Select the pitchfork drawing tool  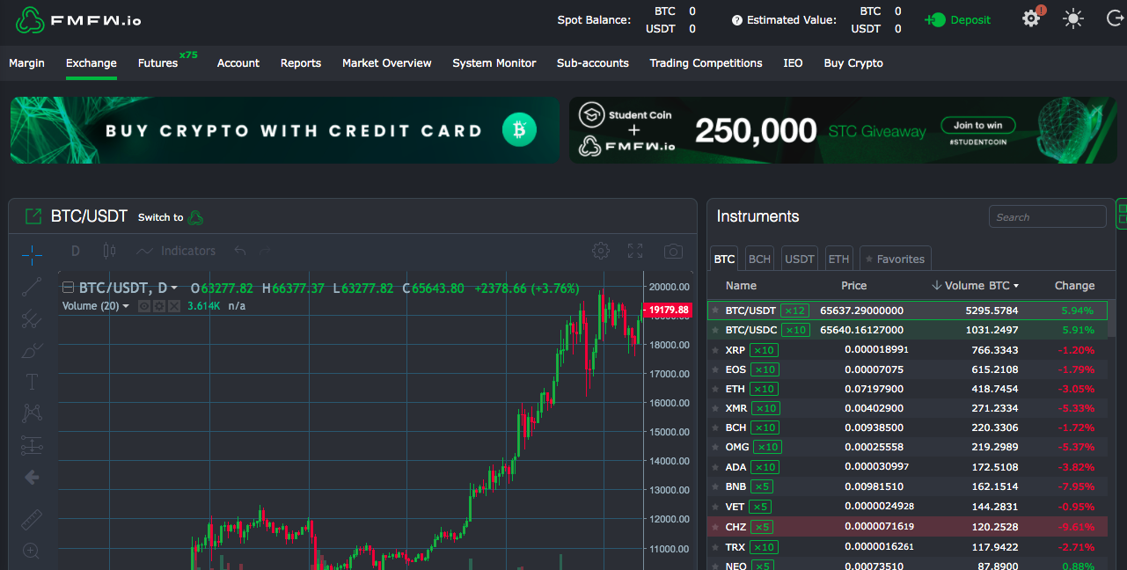click(x=32, y=318)
